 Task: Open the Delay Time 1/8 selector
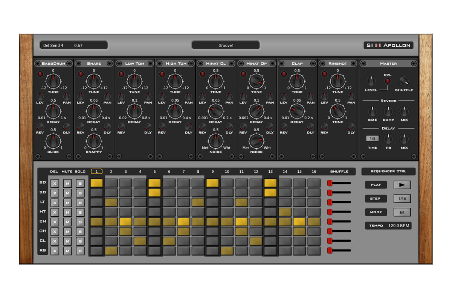tap(373, 138)
